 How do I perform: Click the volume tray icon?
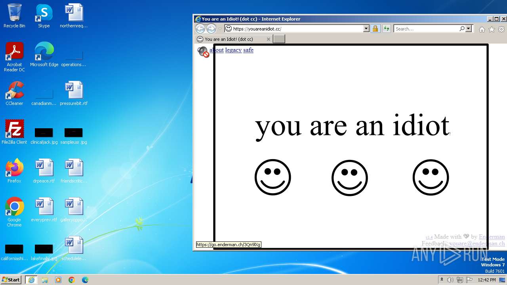click(x=450, y=280)
